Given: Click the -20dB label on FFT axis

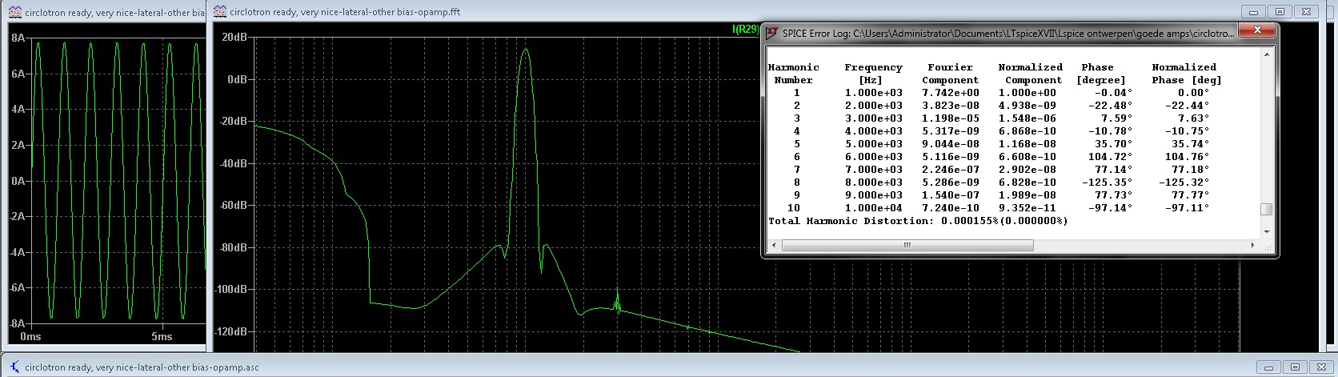Looking at the screenshot, I should point(232,122).
